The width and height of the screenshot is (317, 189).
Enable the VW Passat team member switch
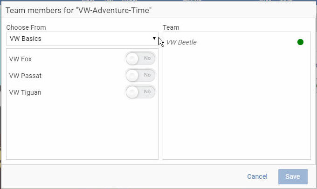tap(140, 75)
